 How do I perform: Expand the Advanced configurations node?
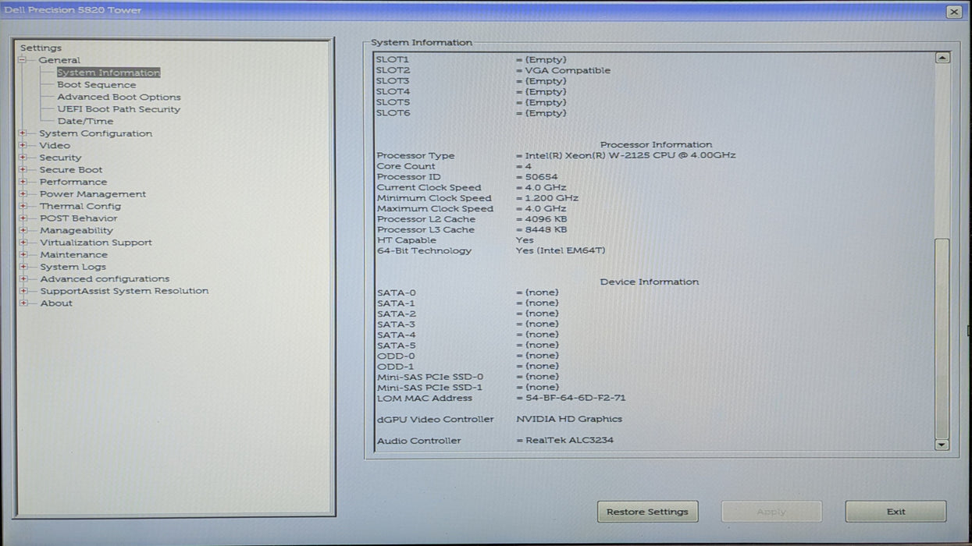coord(23,278)
